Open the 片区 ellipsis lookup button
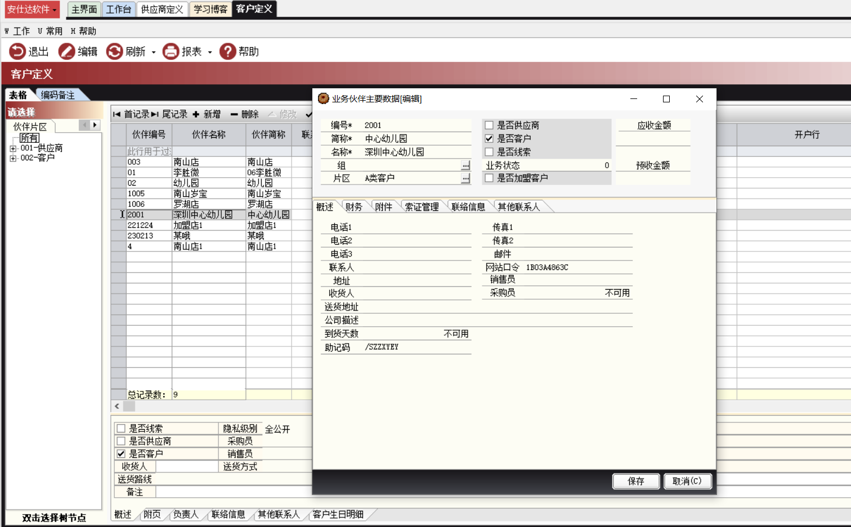Image resolution: width=851 pixels, height=527 pixels. click(465, 178)
